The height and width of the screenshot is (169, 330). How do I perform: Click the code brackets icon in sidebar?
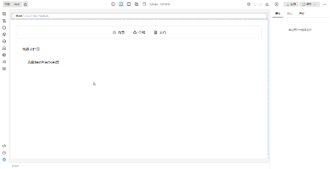coord(4,146)
